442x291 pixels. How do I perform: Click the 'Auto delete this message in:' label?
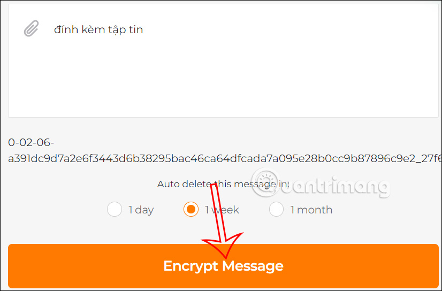coord(223,184)
